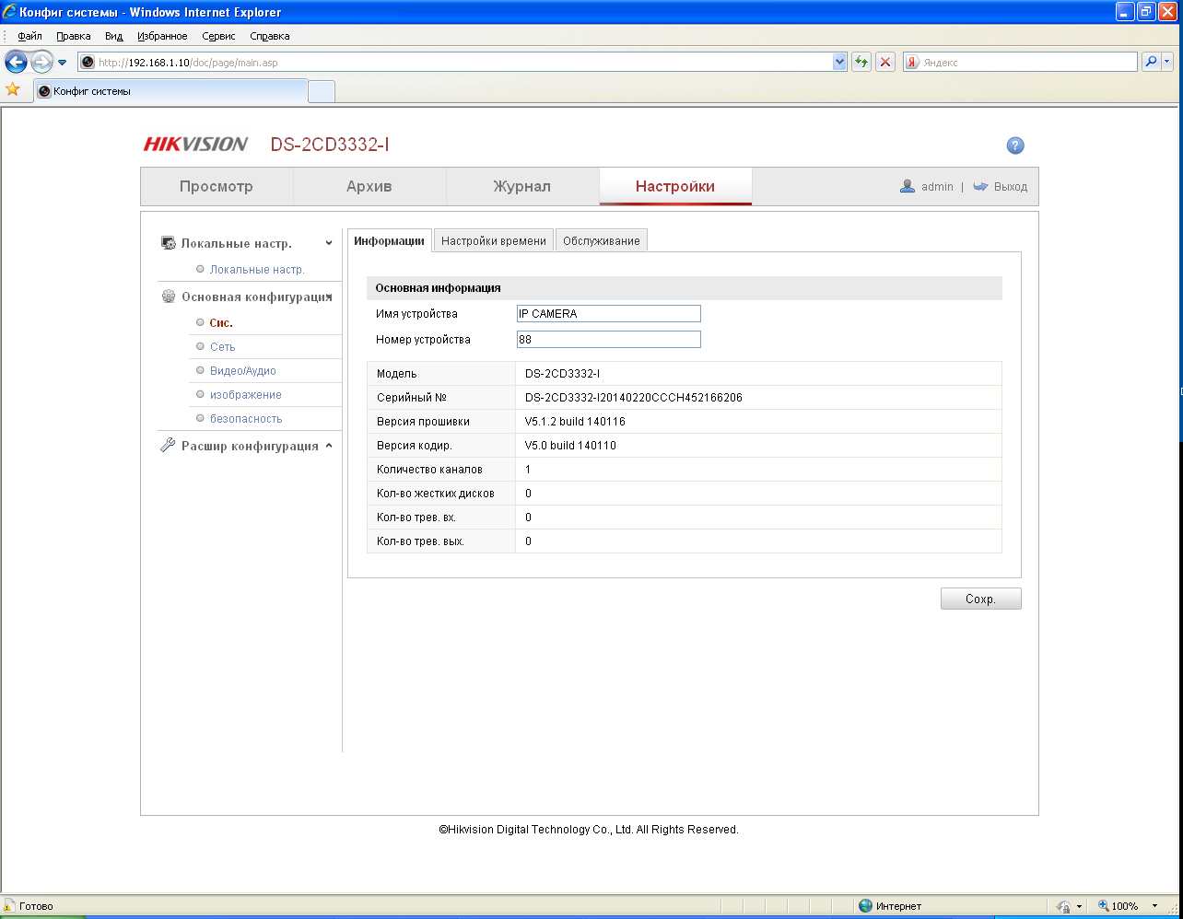This screenshot has height=919, width=1183.
Task: Open the безопасность sidebar item
Action: pyautogui.click(x=246, y=419)
